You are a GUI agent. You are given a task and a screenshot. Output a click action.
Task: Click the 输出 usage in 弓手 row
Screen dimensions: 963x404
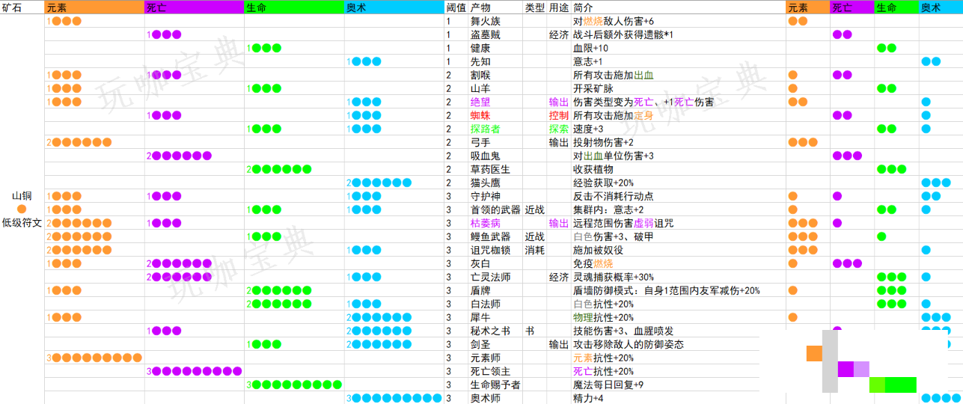558,142
